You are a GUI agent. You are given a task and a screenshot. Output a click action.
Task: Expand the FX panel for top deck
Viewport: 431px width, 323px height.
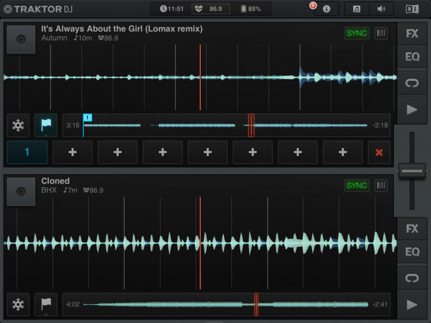(412, 34)
